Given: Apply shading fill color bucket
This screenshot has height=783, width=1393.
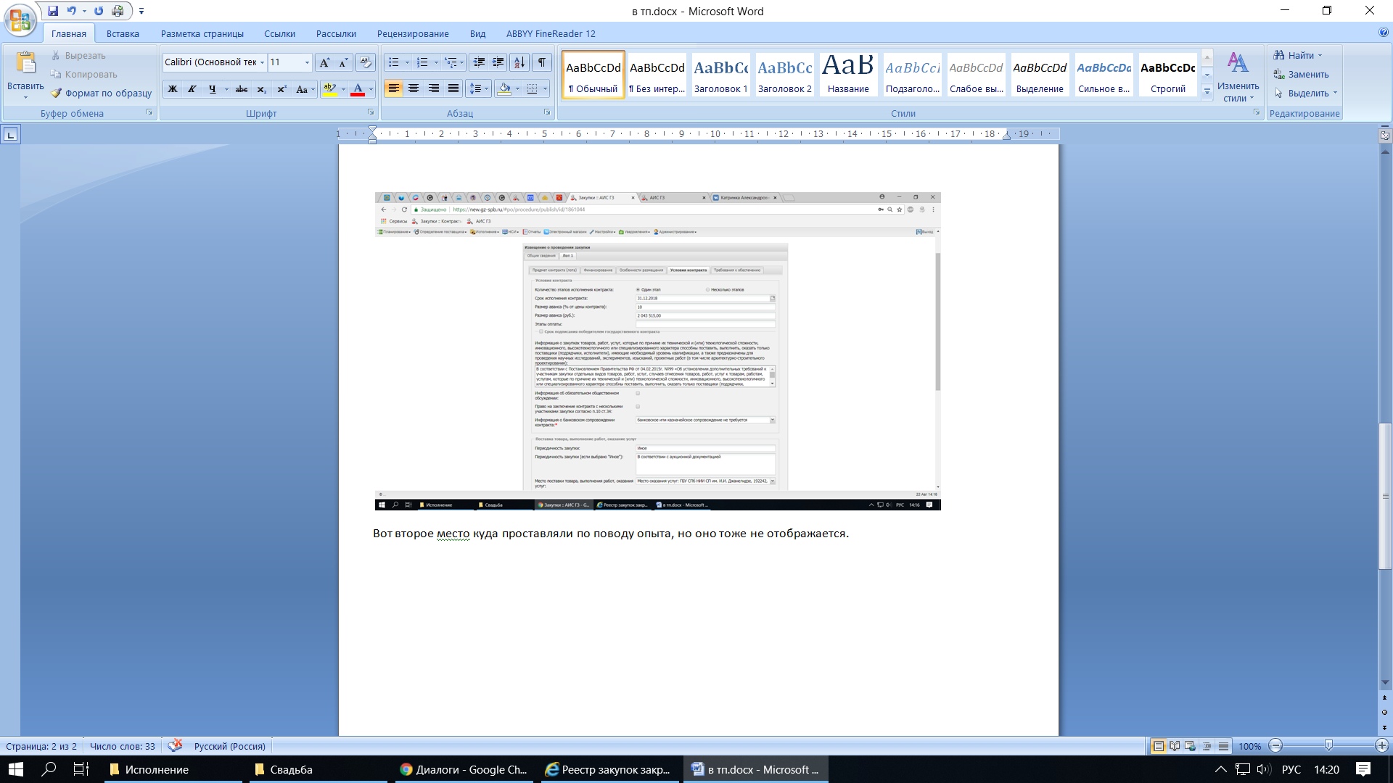Looking at the screenshot, I should 504,88.
